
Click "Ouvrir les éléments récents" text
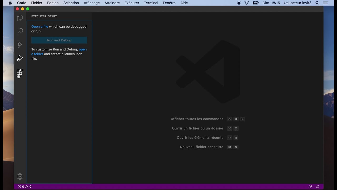200,137
